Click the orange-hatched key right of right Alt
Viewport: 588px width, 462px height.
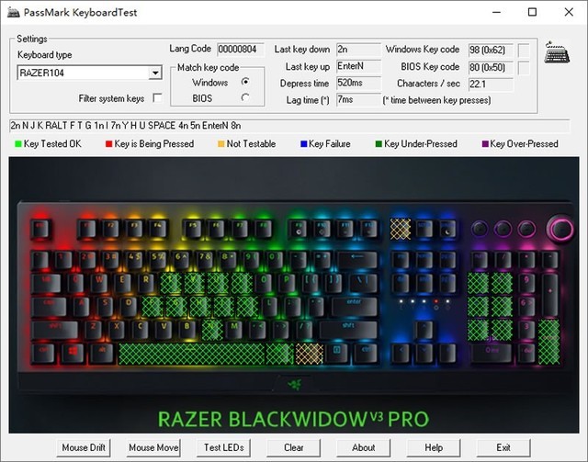[x=310, y=354]
